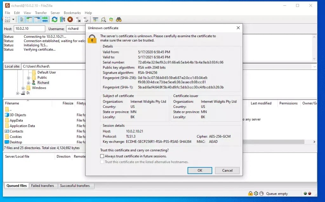Image resolution: width=325 pixels, height=202 pixels.
Task: Click the message log scroll down arrow
Action: [314, 59]
